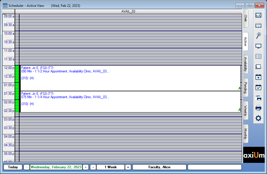Screen dimensions: 267x174
Task: Open the monitor display view icon
Action: pyautogui.click(x=258, y=46)
